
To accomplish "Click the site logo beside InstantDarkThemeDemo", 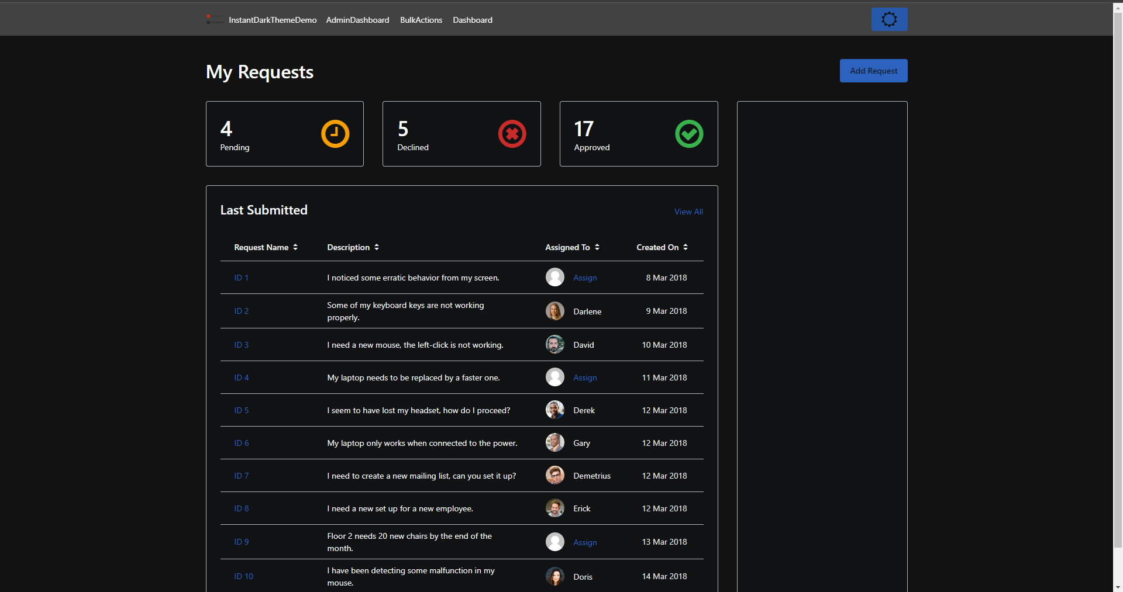I will point(214,19).
